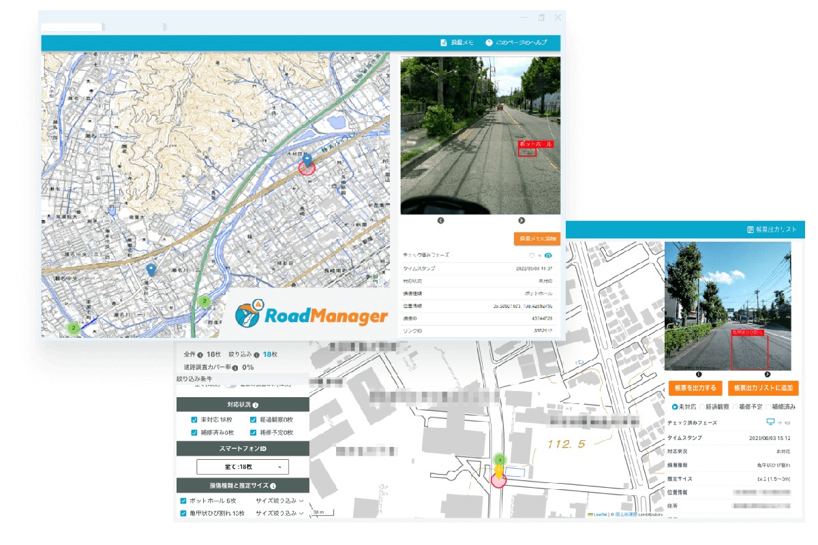The width and height of the screenshot is (818, 545).
Task: Show previous pothole photo with left arrow
Action: click(x=440, y=221)
